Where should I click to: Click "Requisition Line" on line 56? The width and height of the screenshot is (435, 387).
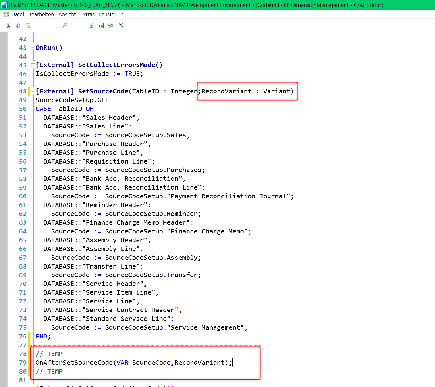point(117,161)
